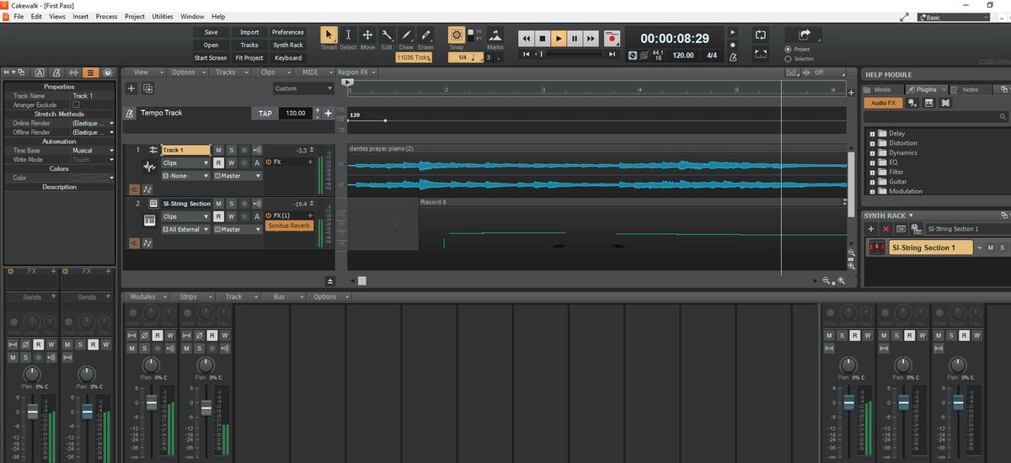Screen dimensions: 1011x463
Task: Click the Tempo Track metronome icon
Action: (x=131, y=113)
